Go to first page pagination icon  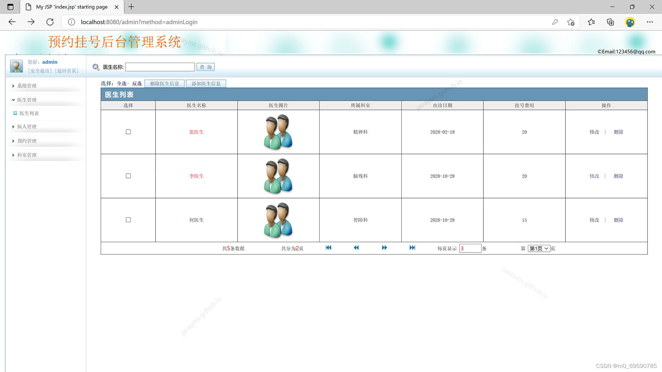[x=328, y=248]
